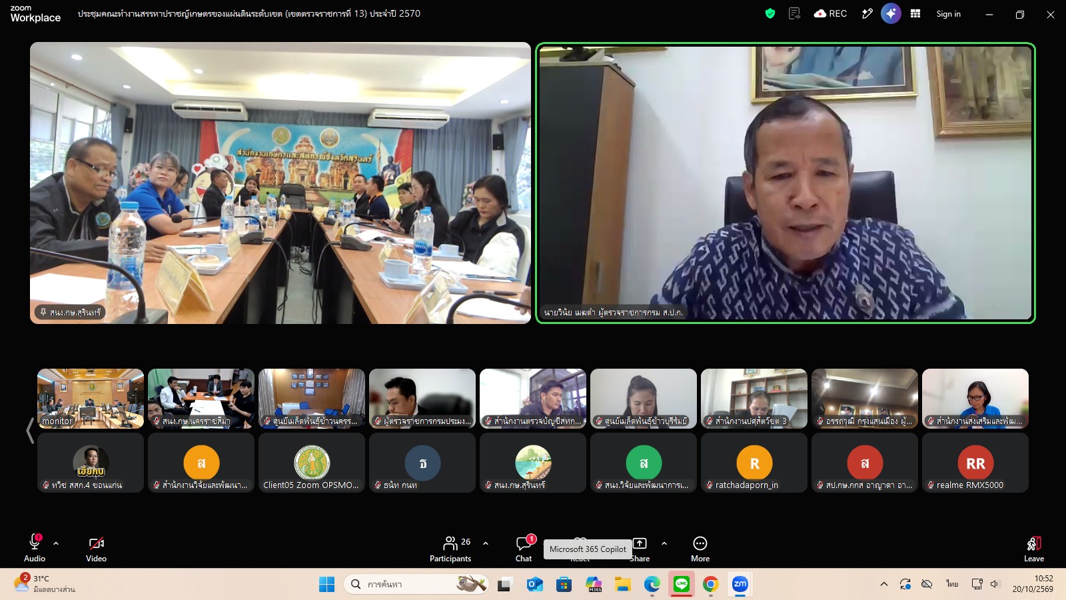Open the weather widget showing 31°C

pos(45,584)
